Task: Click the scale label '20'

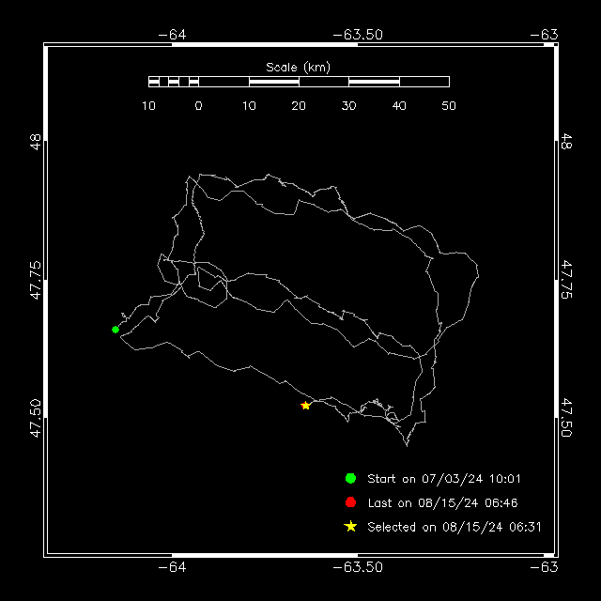Action: pos(299,106)
